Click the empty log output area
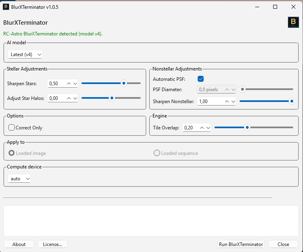Viewport: 303px width, 252px height. click(151, 221)
